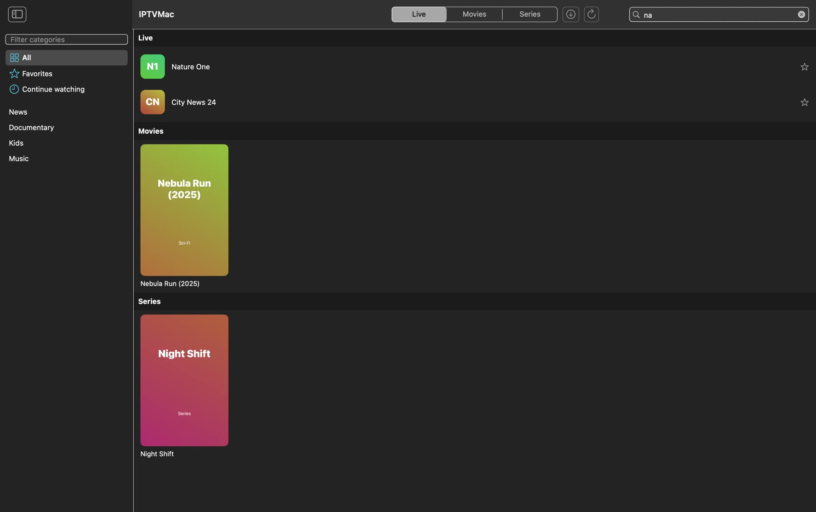Click the CN channel logo

tap(153, 102)
